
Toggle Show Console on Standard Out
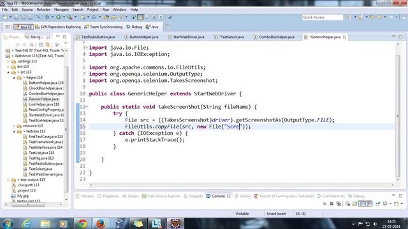[361, 204]
